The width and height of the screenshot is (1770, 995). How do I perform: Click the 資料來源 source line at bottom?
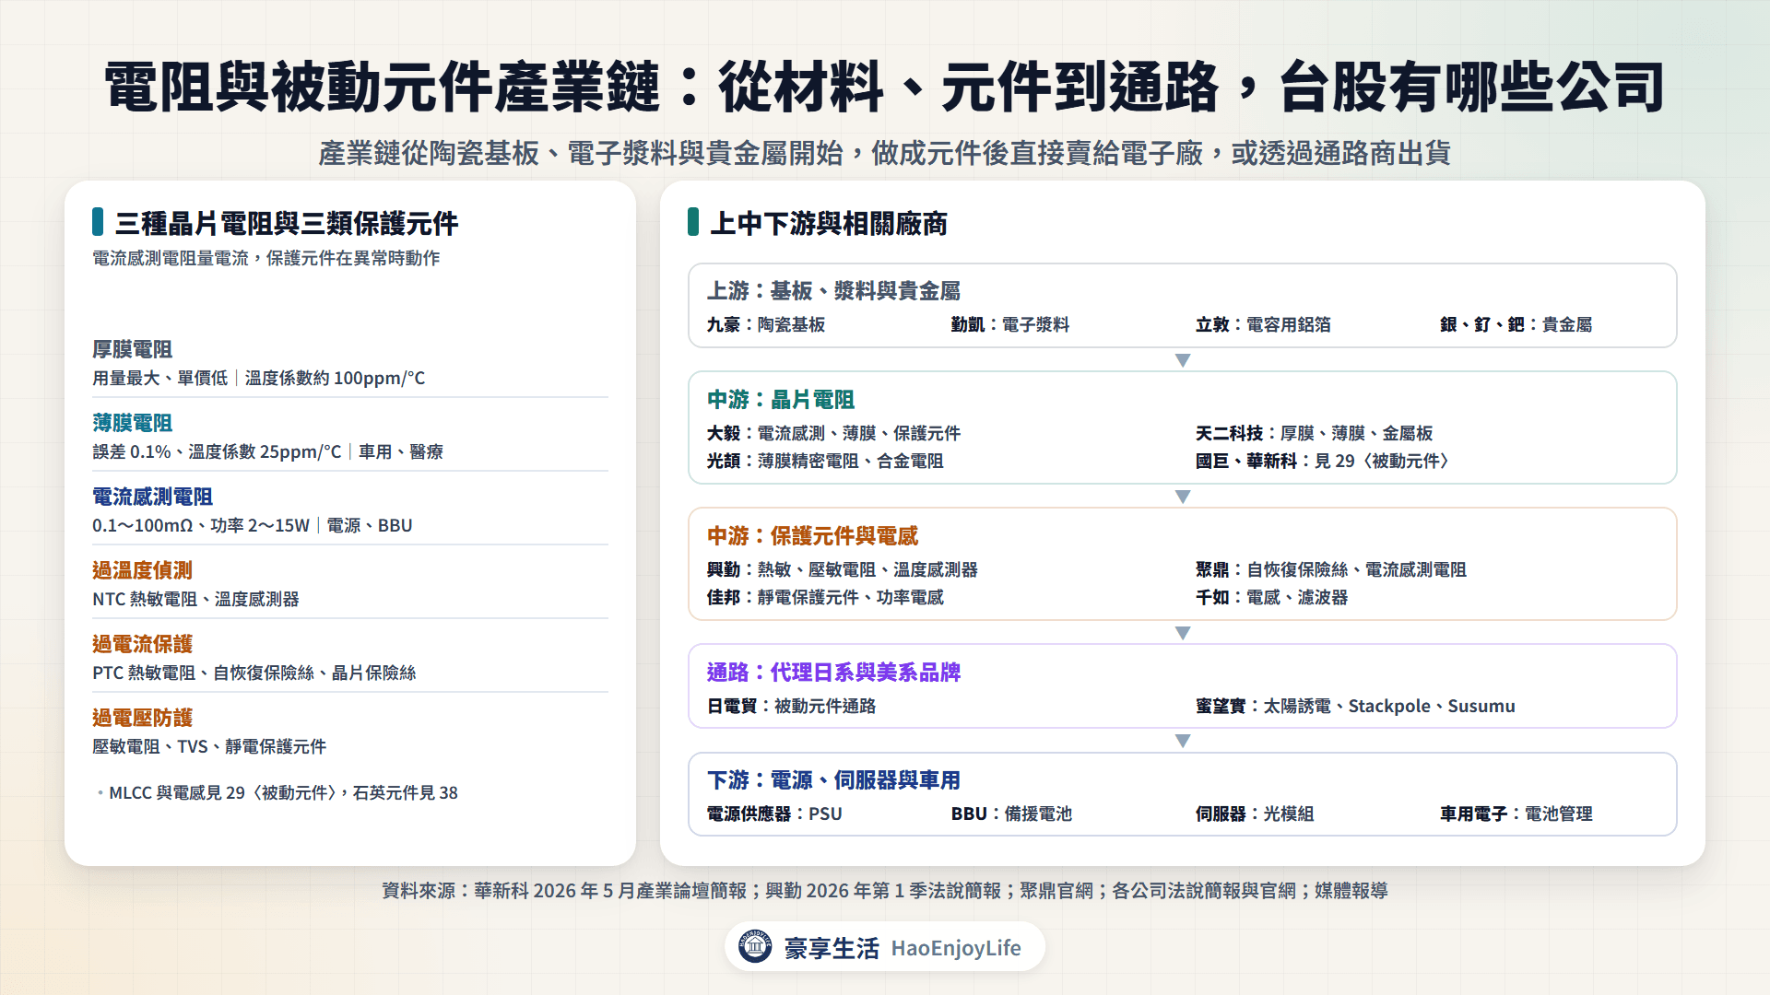pyautogui.click(x=885, y=891)
